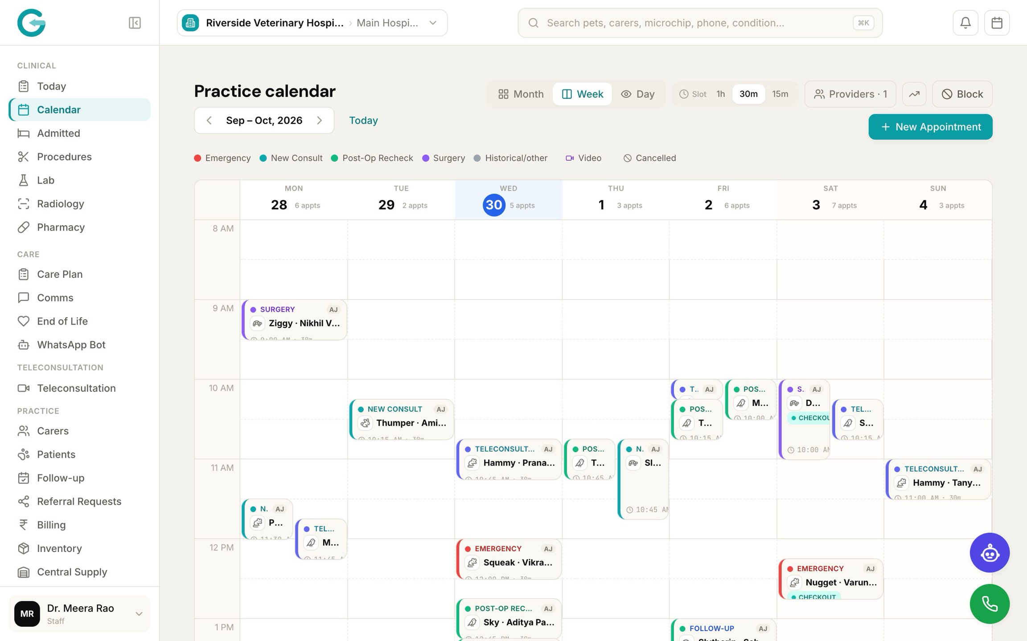
Task: Open Central Supply page
Action: [x=79, y=572]
